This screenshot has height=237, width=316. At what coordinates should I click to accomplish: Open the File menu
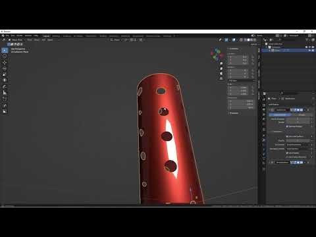click(x=7, y=36)
